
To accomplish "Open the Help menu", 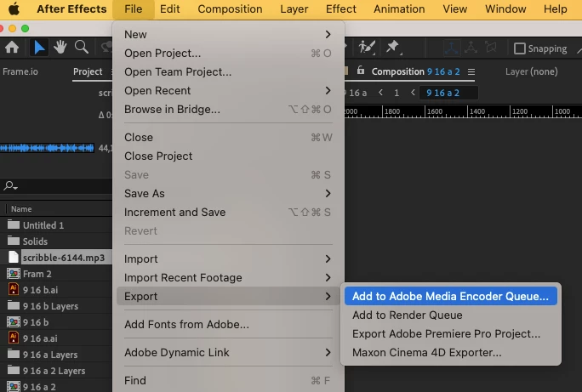I will click(556, 9).
